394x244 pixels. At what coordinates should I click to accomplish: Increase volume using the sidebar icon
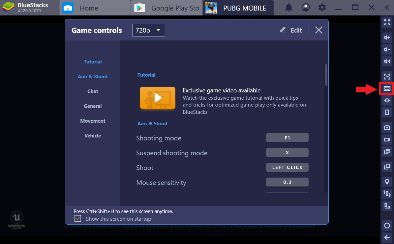[x=387, y=37]
